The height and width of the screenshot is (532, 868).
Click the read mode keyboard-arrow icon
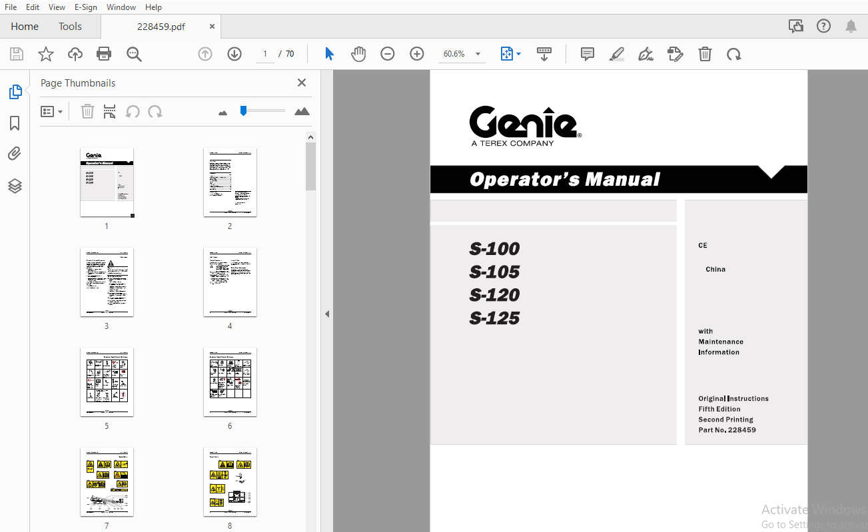544,54
